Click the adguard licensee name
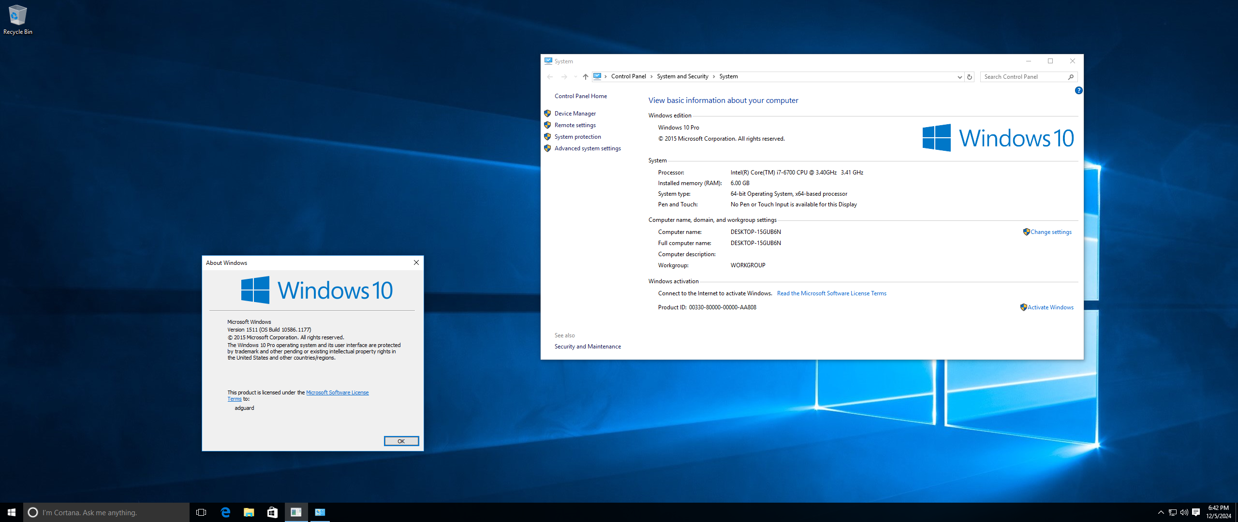Viewport: 1238px width, 522px height. pyautogui.click(x=244, y=408)
